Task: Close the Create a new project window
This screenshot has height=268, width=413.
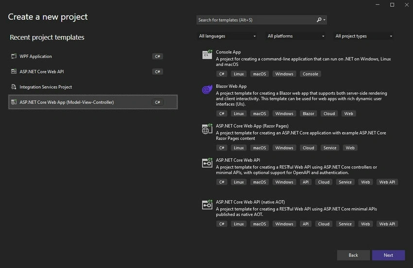Action: 407,5
